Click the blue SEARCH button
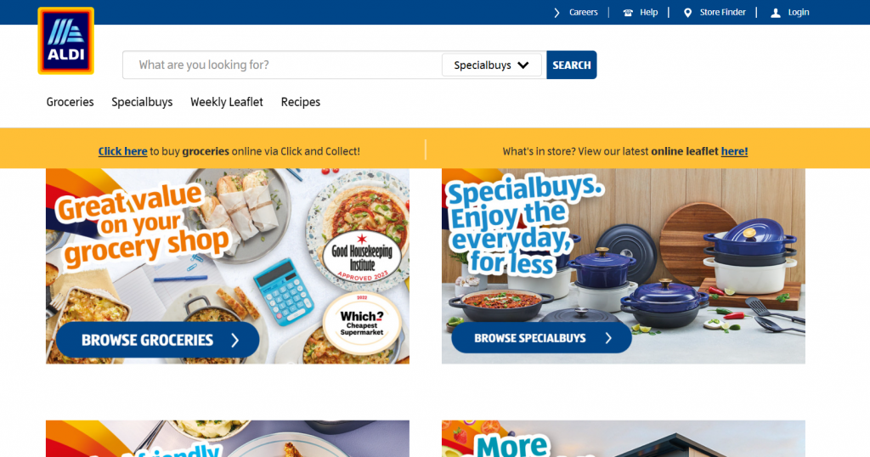The width and height of the screenshot is (870, 457). [x=572, y=65]
